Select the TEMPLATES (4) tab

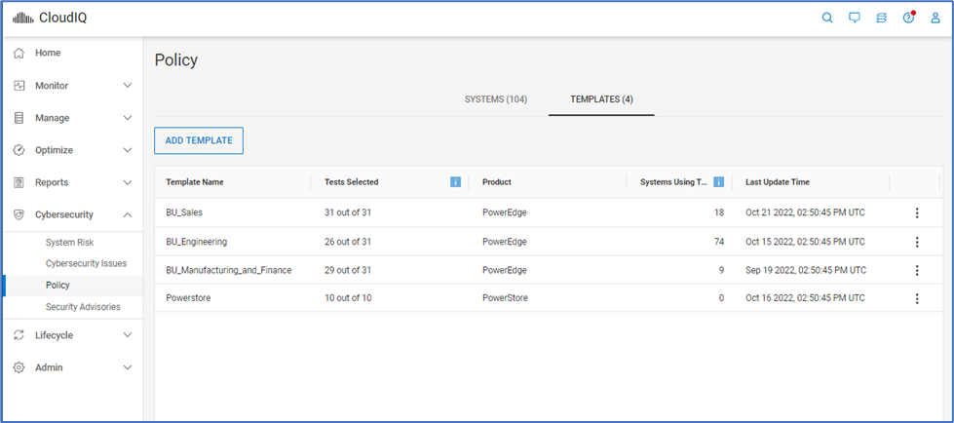tap(601, 99)
